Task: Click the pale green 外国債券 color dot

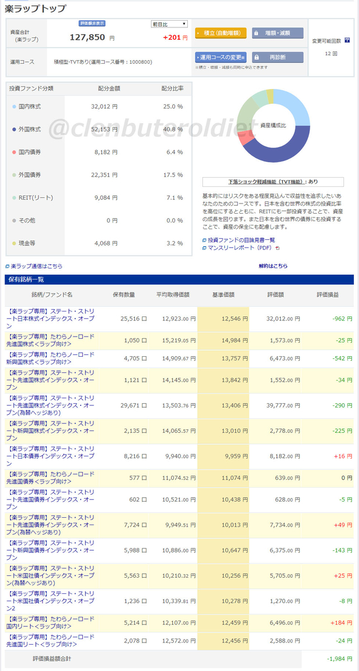Action: (14, 174)
